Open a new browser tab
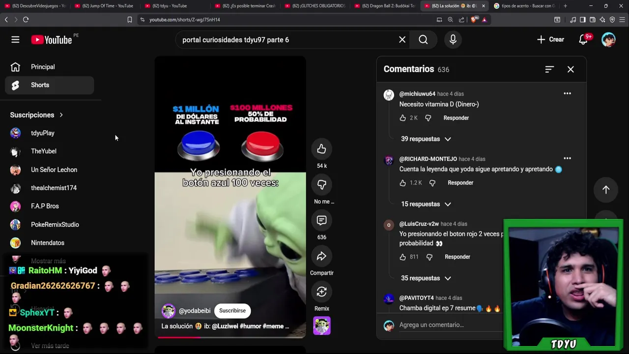The width and height of the screenshot is (629, 354). (565, 6)
